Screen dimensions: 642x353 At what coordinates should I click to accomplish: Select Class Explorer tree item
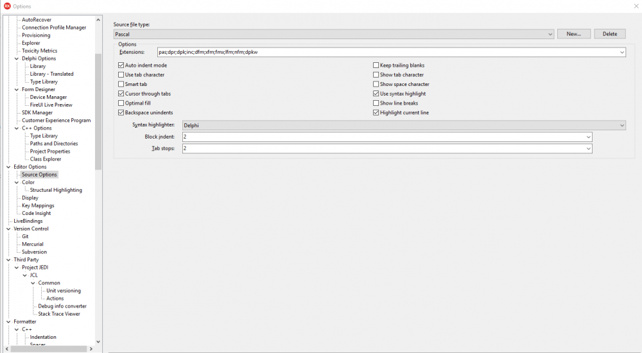(x=46, y=159)
